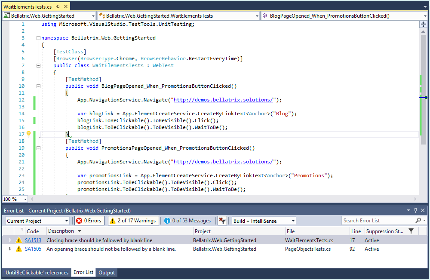
Task: Switch to the Output tab
Action: point(107,273)
